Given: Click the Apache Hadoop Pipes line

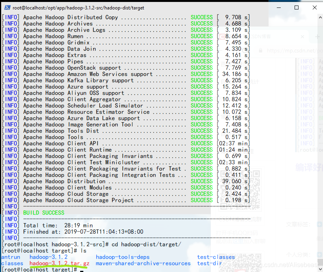Looking at the screenshot, I should (126, 61).
